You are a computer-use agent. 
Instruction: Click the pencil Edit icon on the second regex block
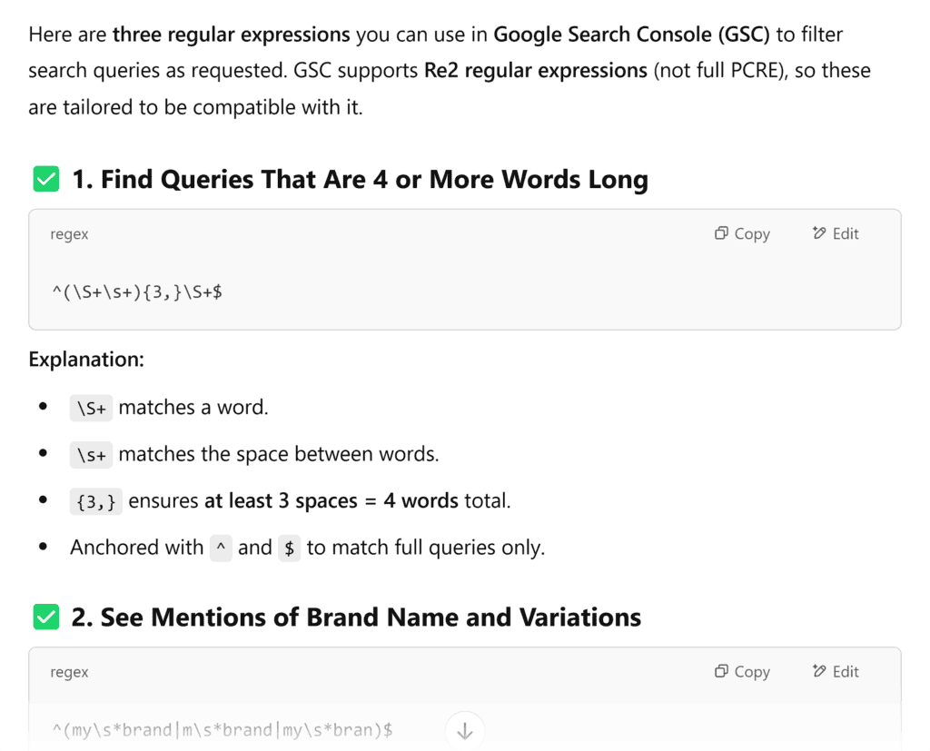tap(816, 671)
